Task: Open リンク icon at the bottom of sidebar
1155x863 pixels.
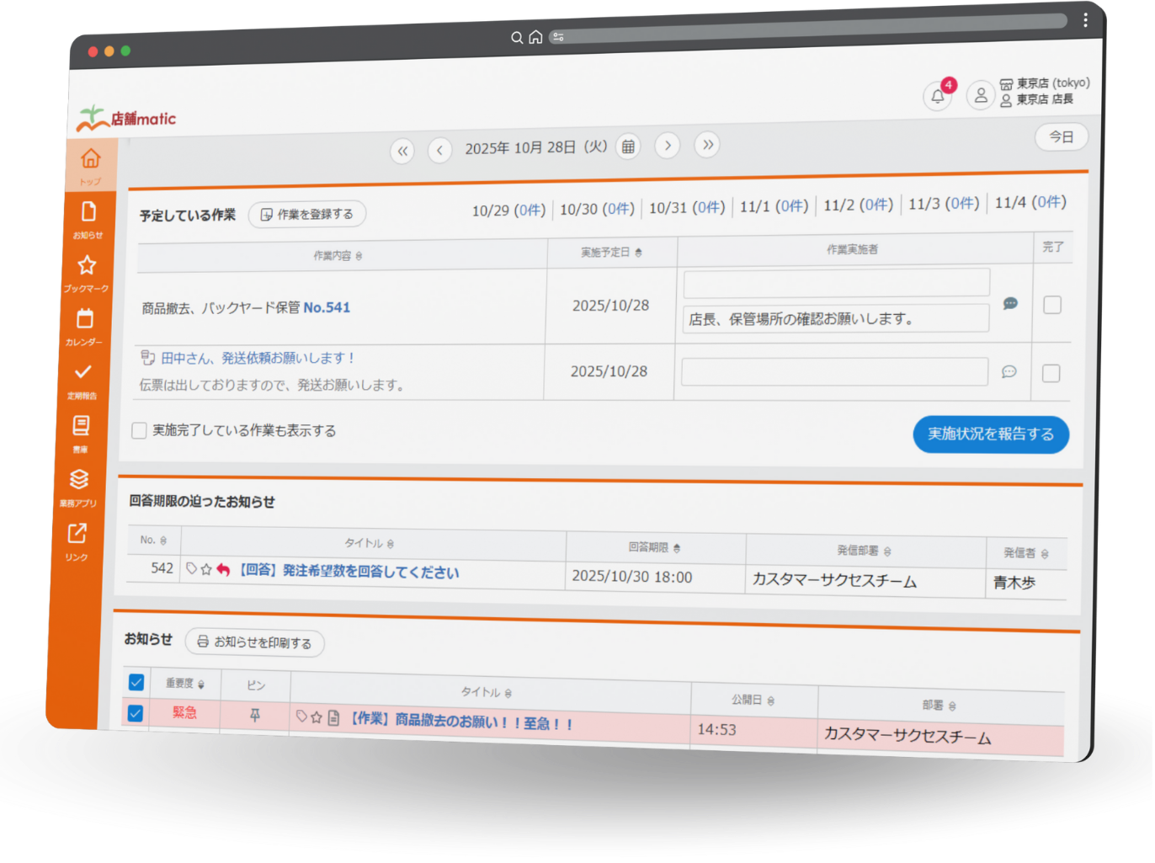Action: point(77,534)
